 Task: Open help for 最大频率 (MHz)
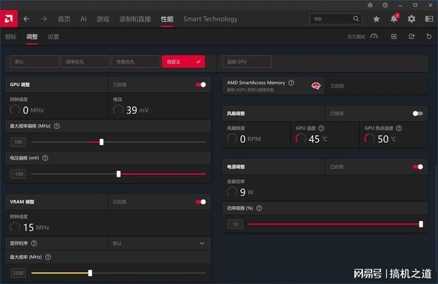click(x=48, y=257)
